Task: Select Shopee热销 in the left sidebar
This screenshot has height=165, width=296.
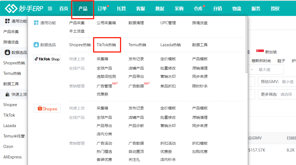Action: pyautogui.click(x=14, y=63)
